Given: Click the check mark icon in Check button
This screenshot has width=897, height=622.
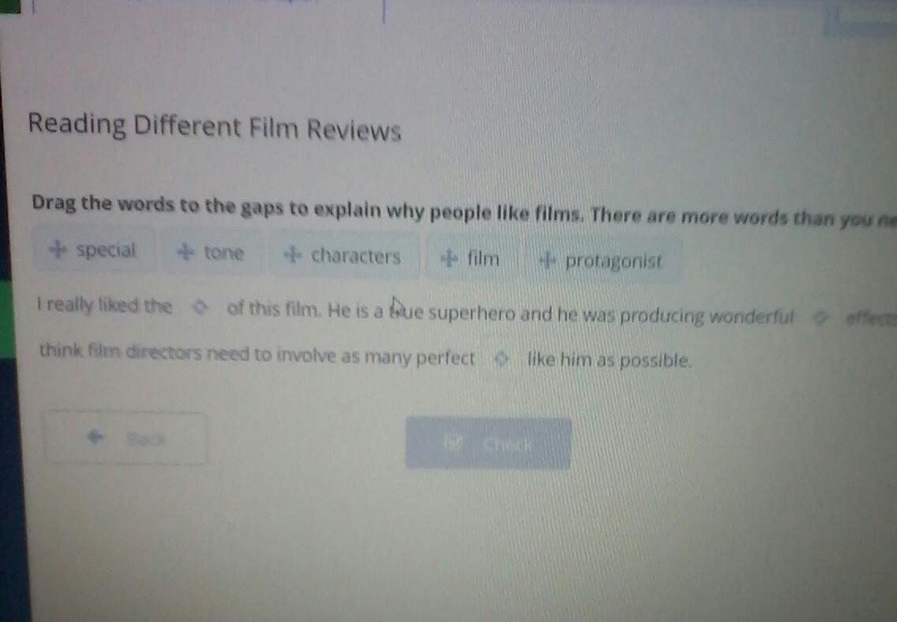Looking at the screenshot, I should click(454, 443).
